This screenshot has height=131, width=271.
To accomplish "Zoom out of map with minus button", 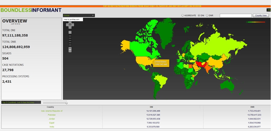I will tap(70, 51).
